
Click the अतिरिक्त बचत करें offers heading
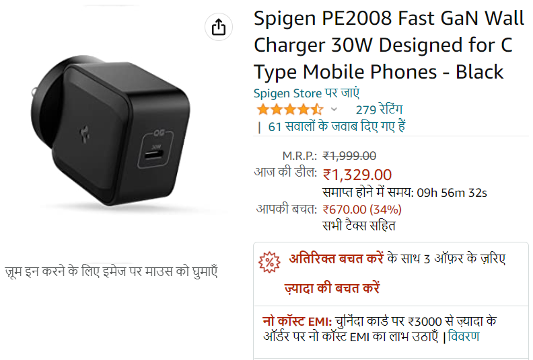pyautogui.click(x=336, y=259)
